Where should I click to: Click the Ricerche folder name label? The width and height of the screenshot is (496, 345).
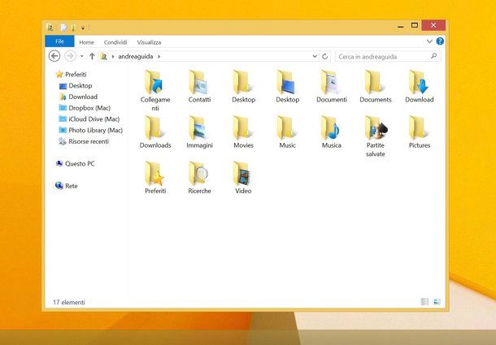pos(199,191)
